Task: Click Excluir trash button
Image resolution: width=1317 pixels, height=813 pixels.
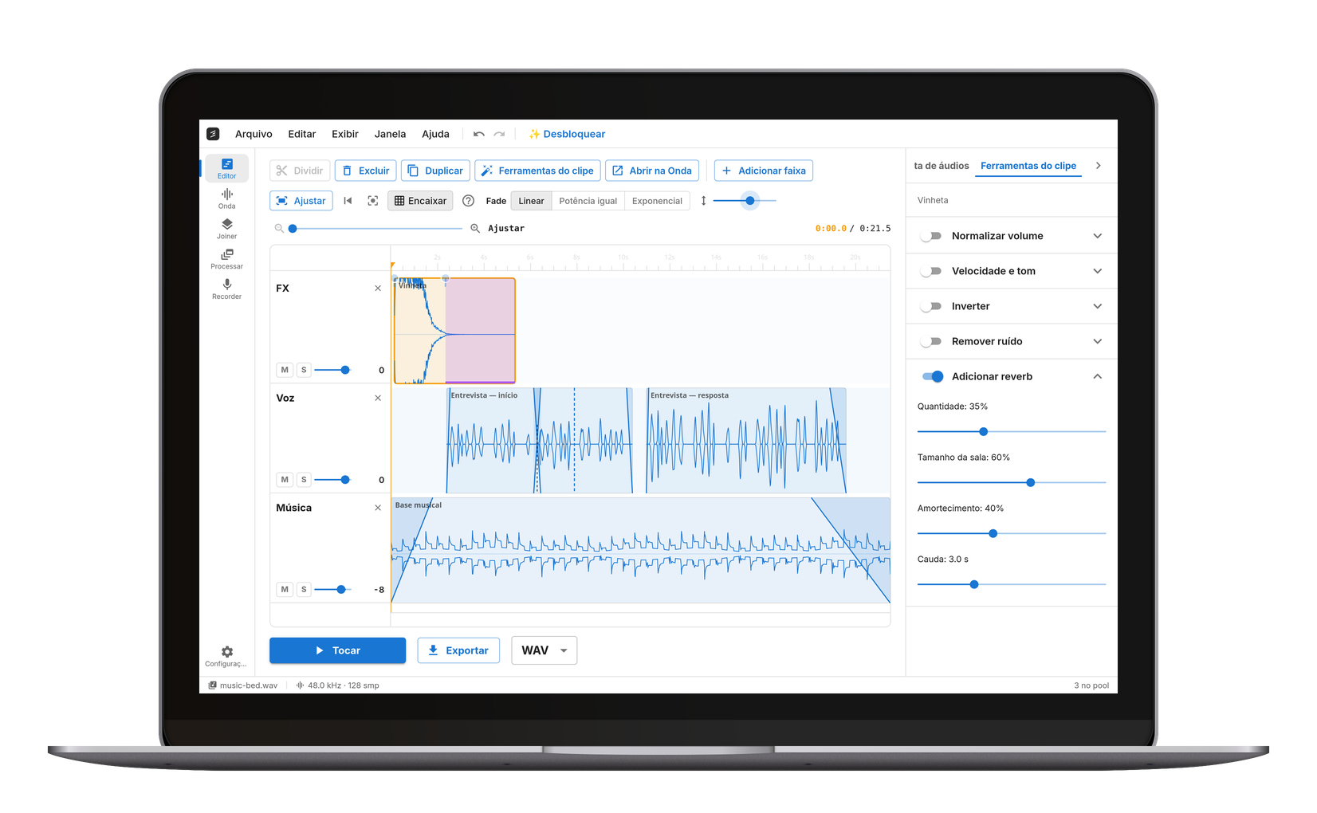Action: click(x=366, y=171)
